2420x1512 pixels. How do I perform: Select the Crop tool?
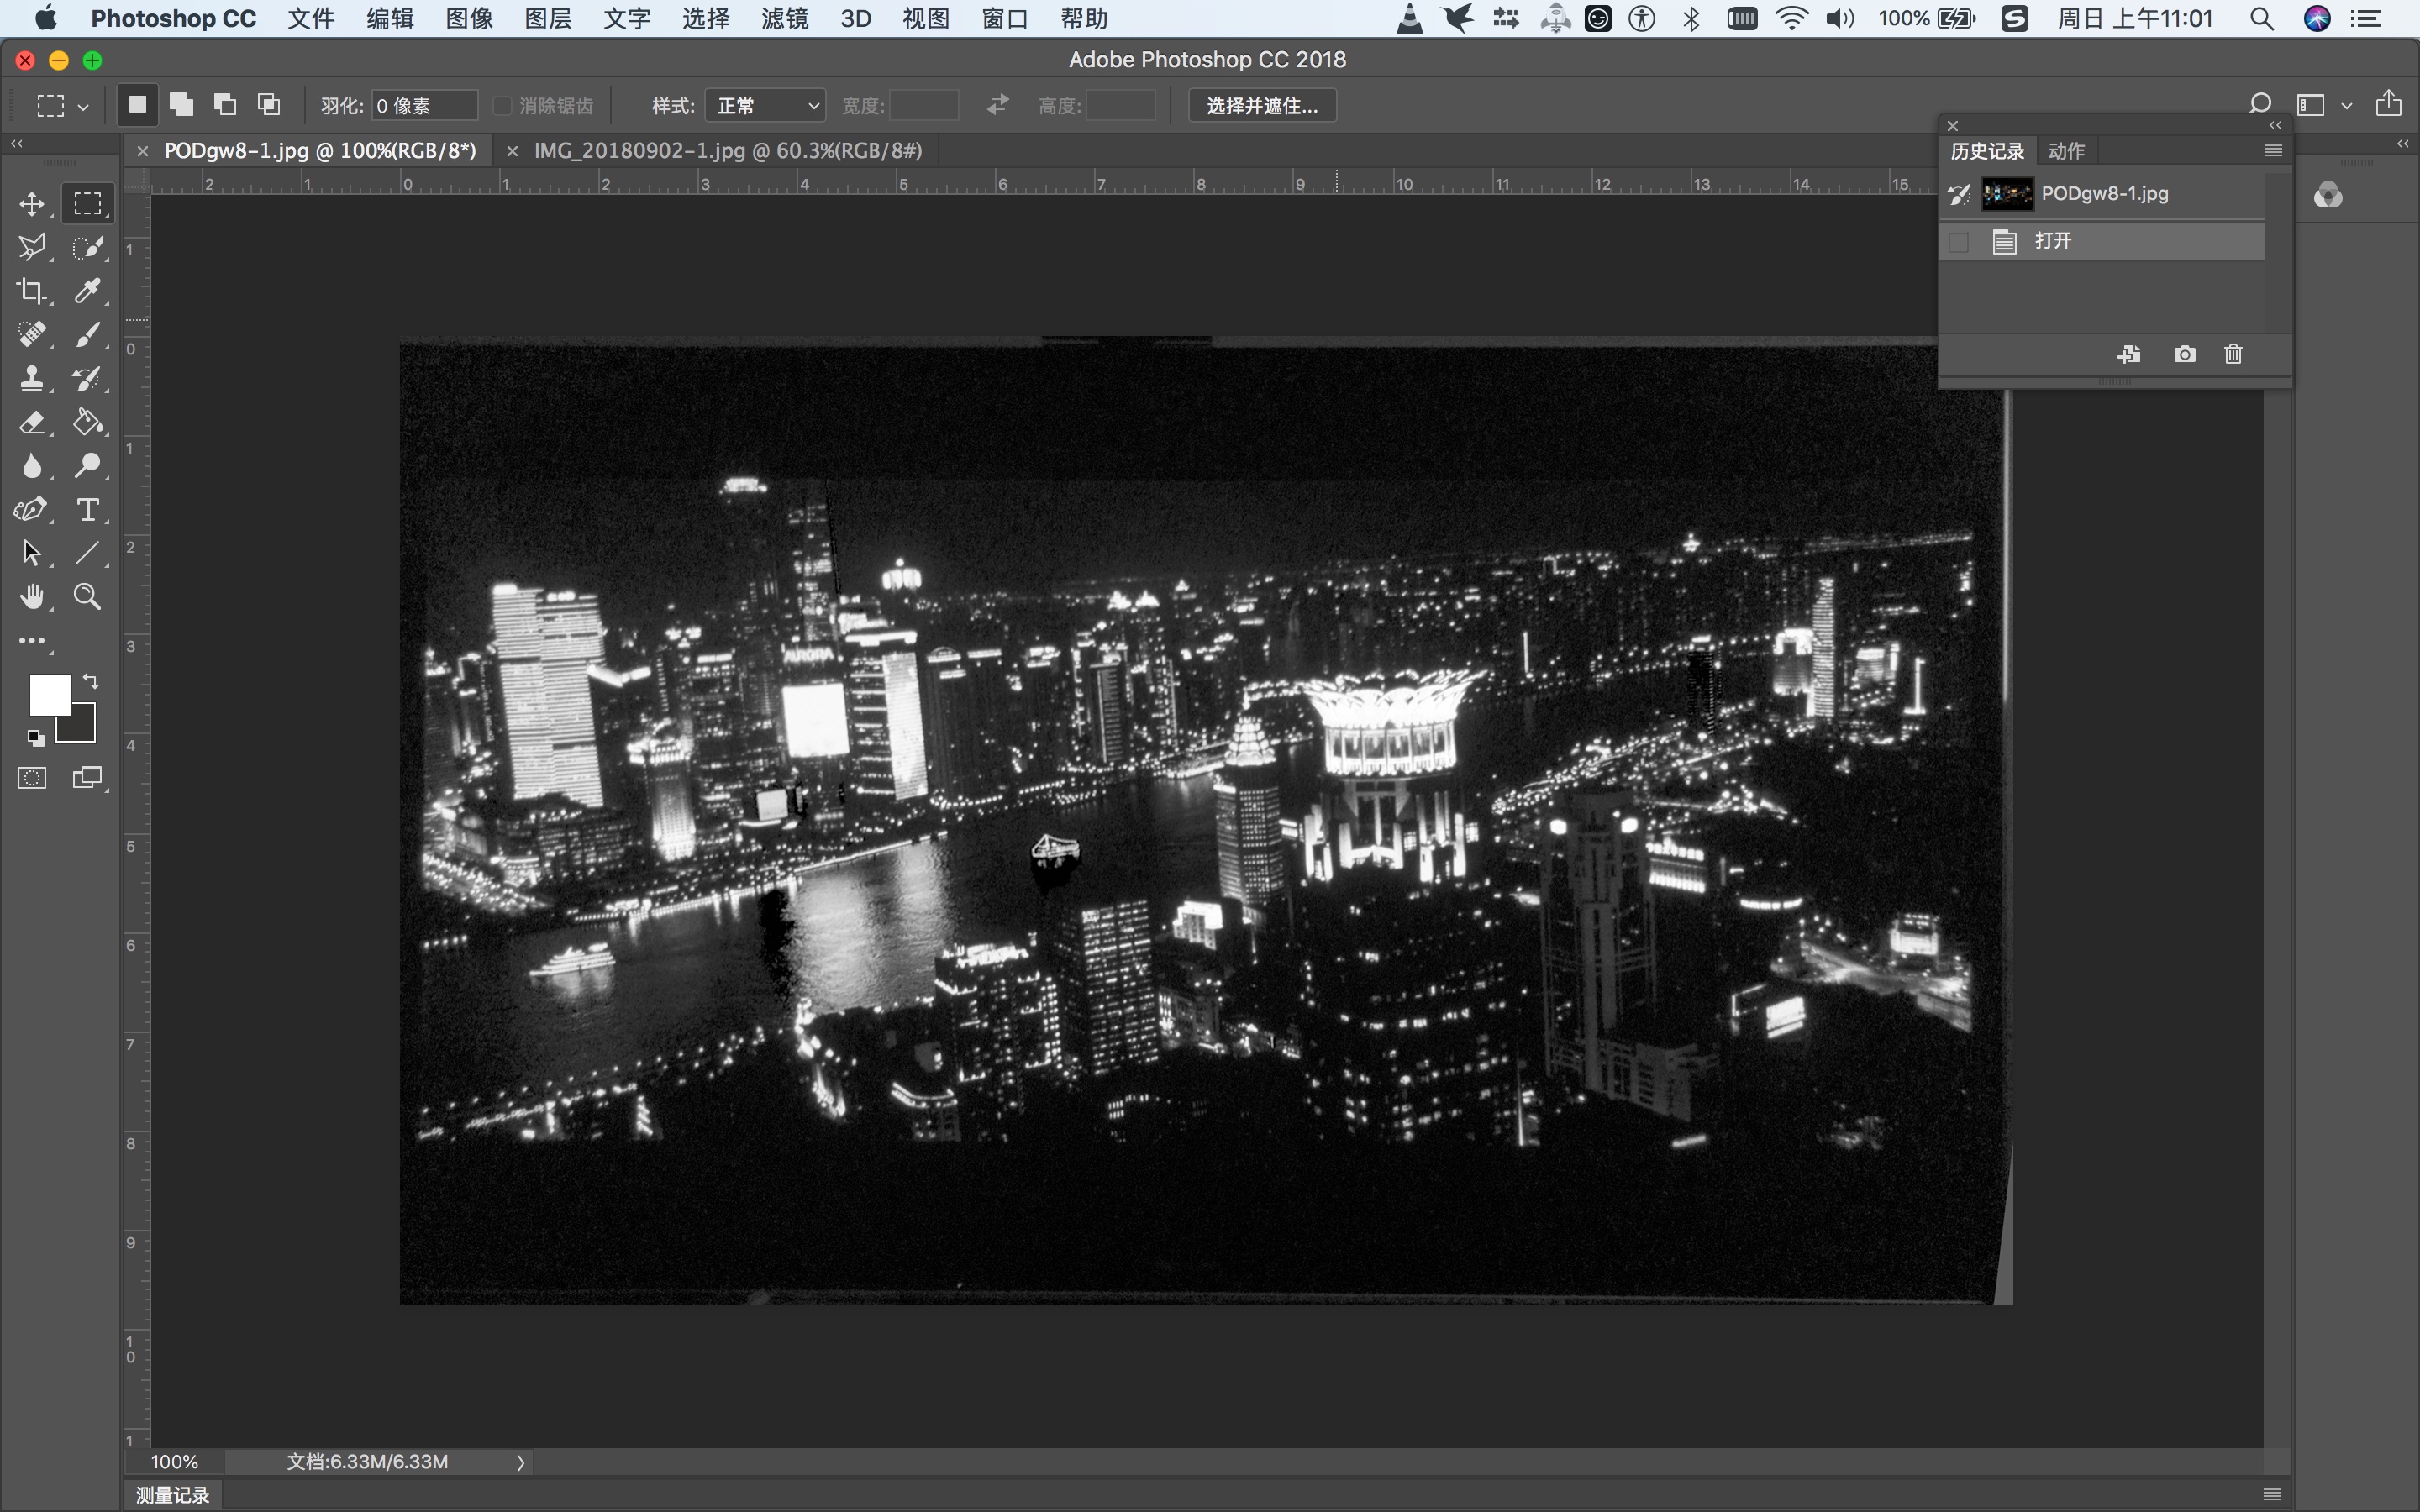pos(31,291)
